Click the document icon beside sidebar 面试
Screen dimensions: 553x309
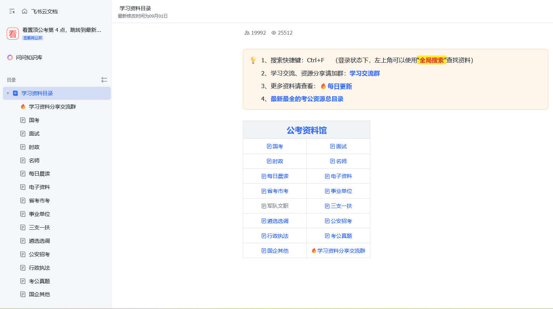click(23, 134)
